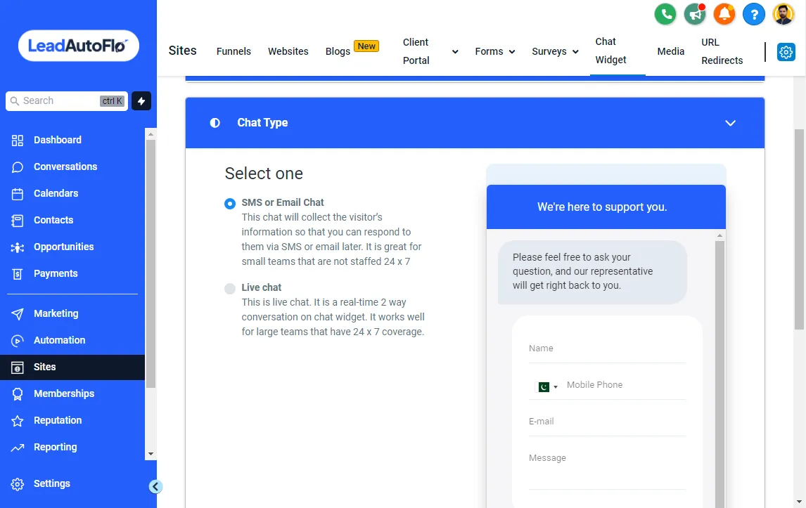
Task: Collapse the Chat Type section chevron
Action: (x=730, y=123)
